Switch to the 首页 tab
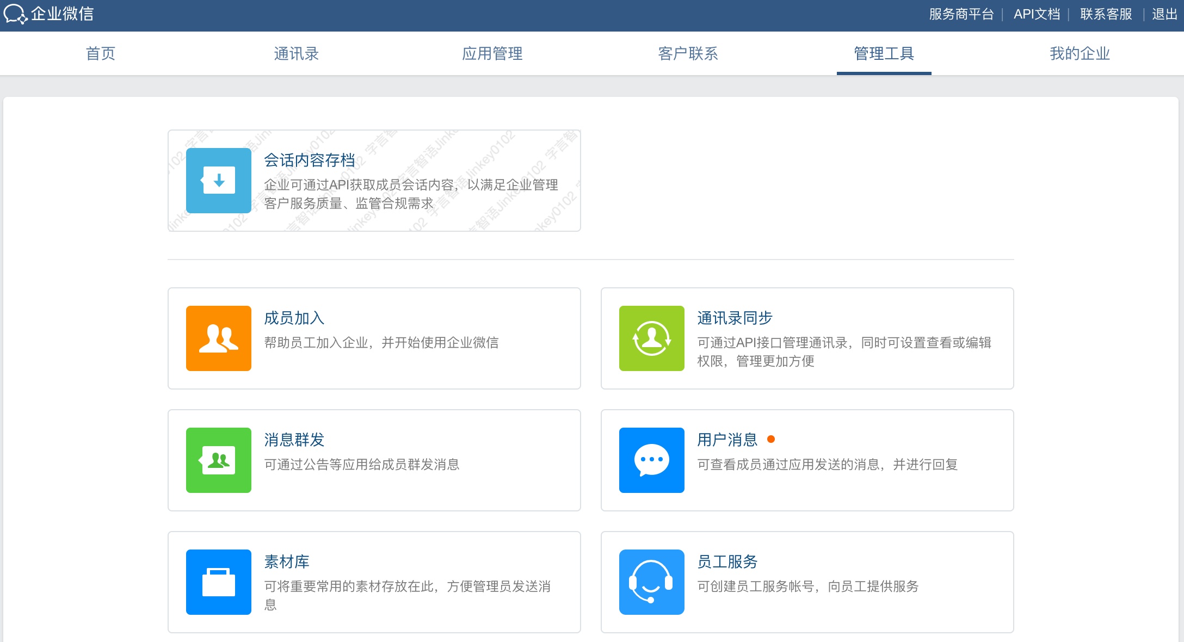Viewport: 1184px width, 642px height. [101, 53]
